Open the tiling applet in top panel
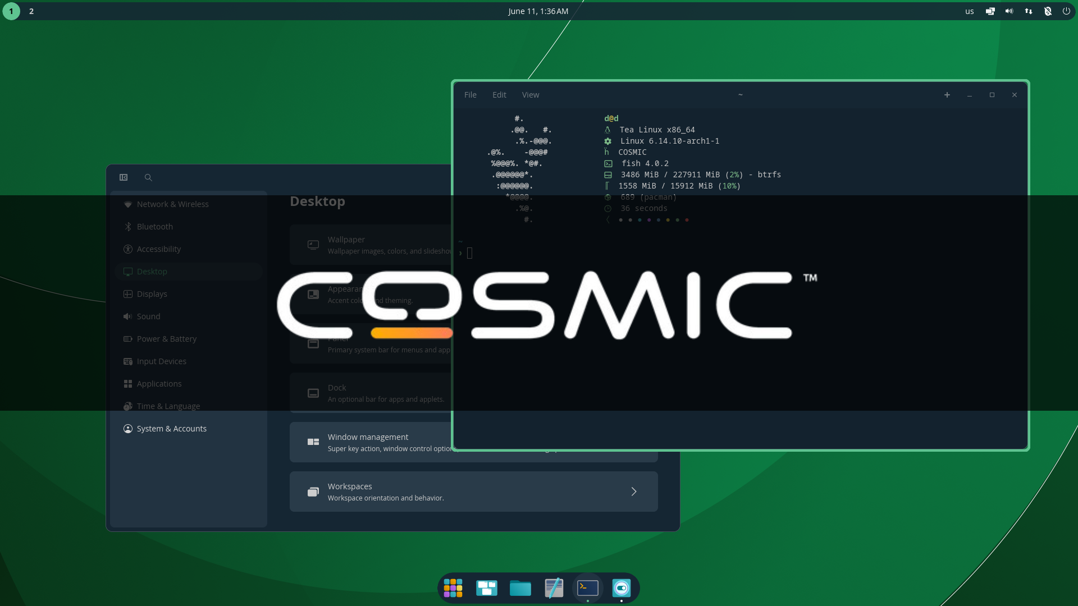Viewport: 1078px width, 606px height. 990,11
